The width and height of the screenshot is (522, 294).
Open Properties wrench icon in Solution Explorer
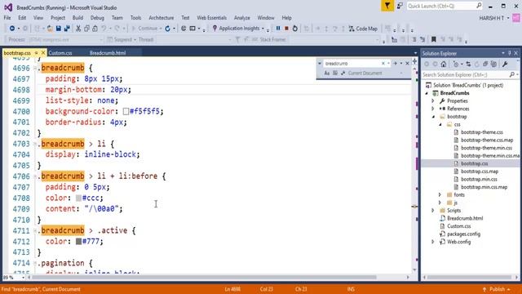(505, 64)
